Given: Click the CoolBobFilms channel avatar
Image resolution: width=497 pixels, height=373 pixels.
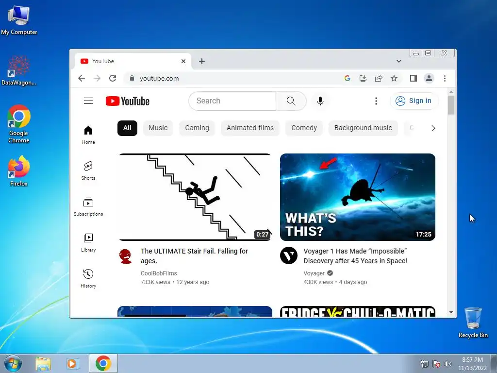Looking at the screenshot, I should click(126, 256).
